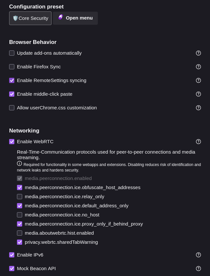Check the Enable Firefox Sync box

[x=12, y=67]
